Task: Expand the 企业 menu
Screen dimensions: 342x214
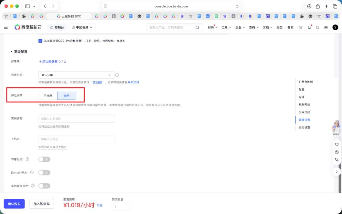Action: [240, 27]
